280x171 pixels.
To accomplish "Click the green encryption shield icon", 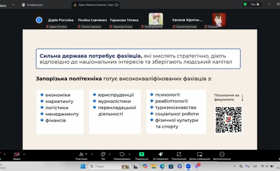I will tap(245, 4).
